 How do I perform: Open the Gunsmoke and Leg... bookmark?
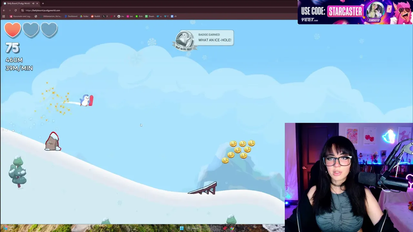20,16
